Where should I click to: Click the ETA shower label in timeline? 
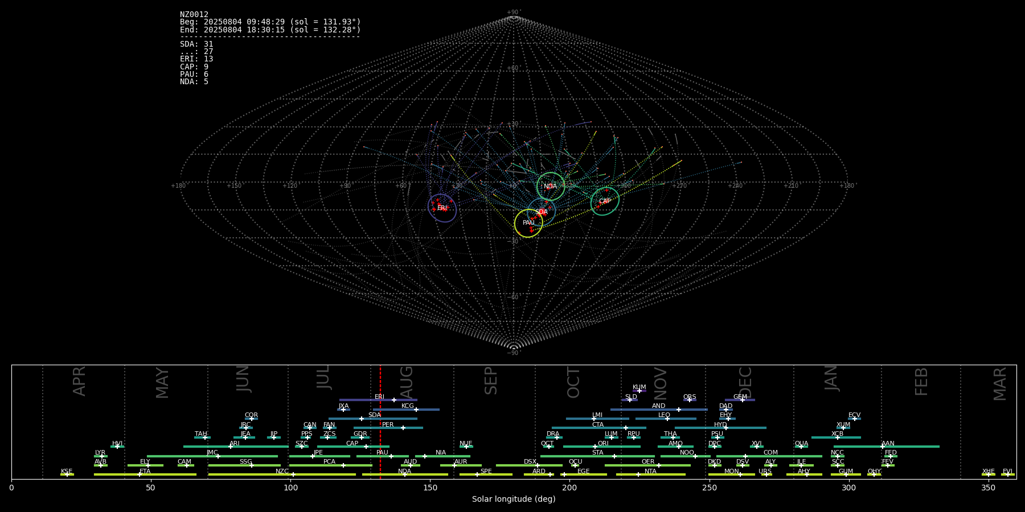tap(145, 472)
